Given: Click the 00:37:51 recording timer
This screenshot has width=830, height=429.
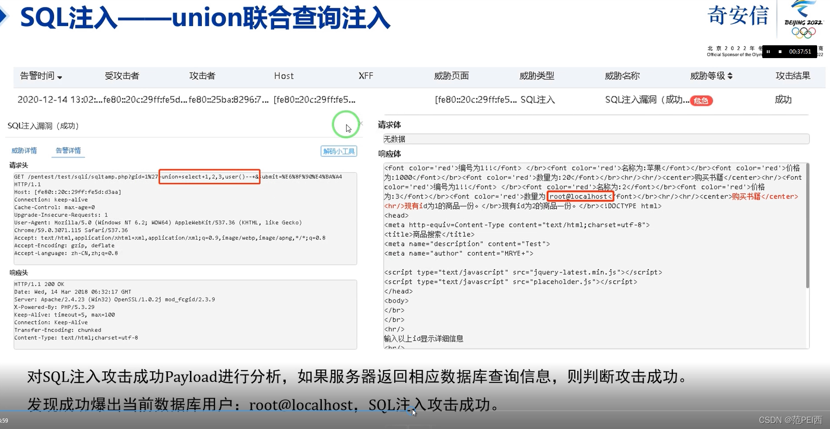Looking at the screenshot, I should click(800, 52).
